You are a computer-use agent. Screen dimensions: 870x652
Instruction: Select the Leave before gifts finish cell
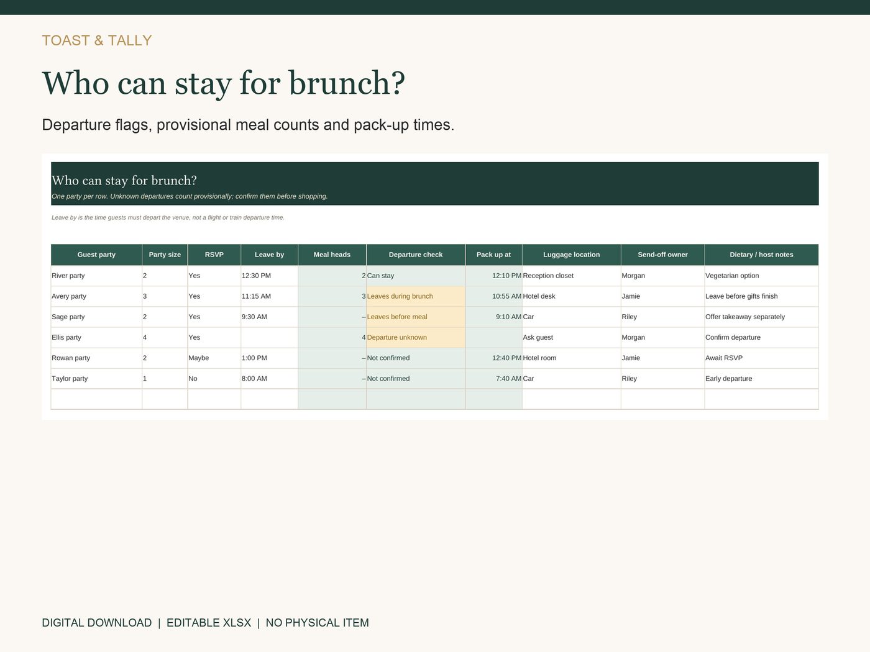click(762, 296)
